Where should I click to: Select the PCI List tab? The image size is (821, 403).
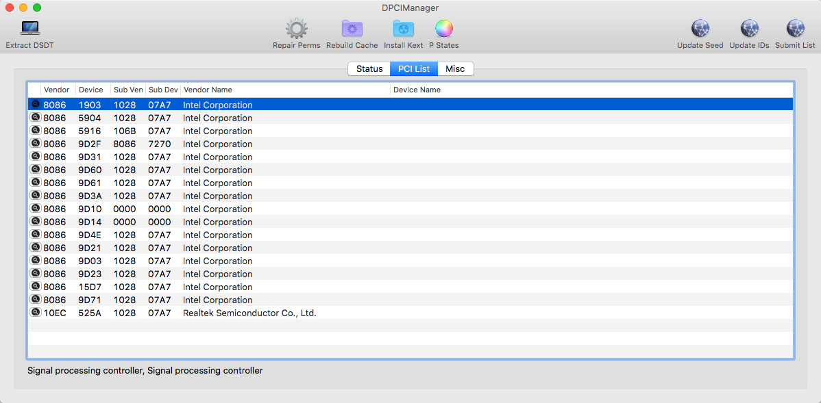click(x=414, y=69)
